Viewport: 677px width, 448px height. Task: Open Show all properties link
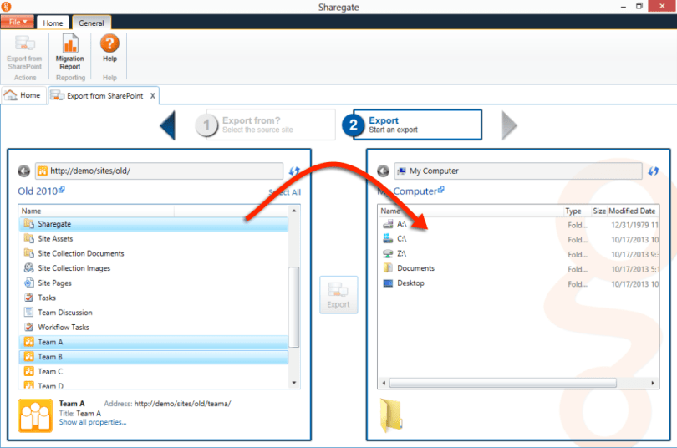pyautogui.click(x=93, y=422)
